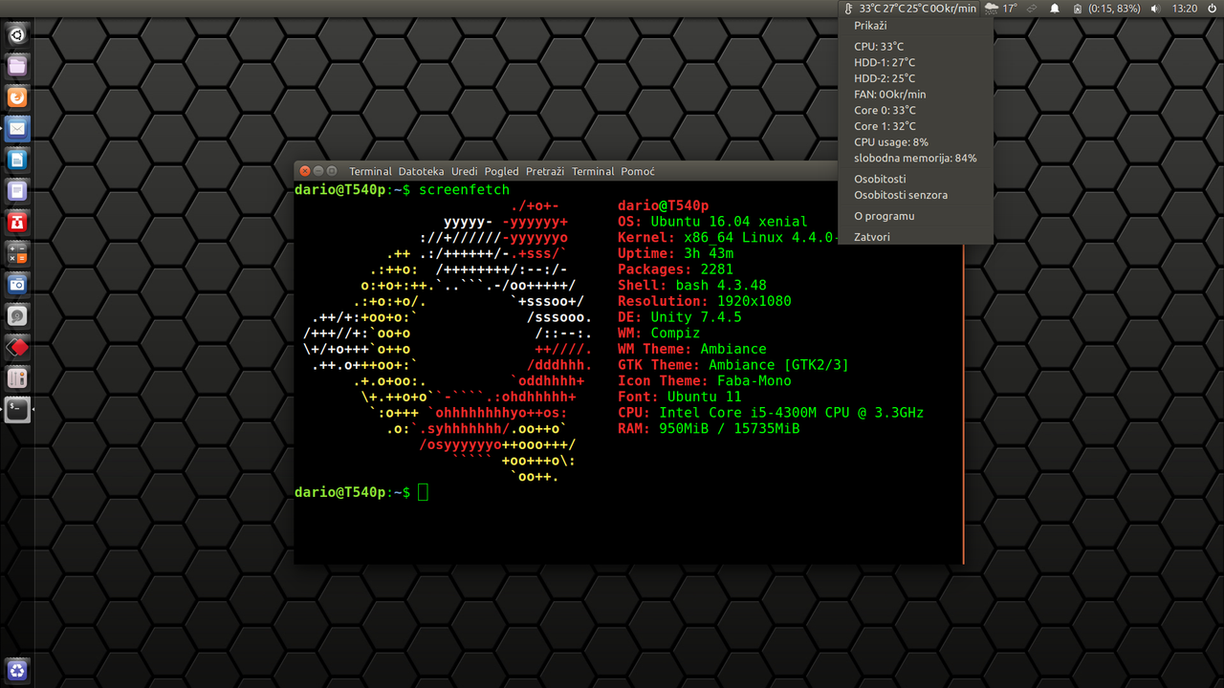
Task: Open the mixer sliders launcher icon
Action: point(17,378)
